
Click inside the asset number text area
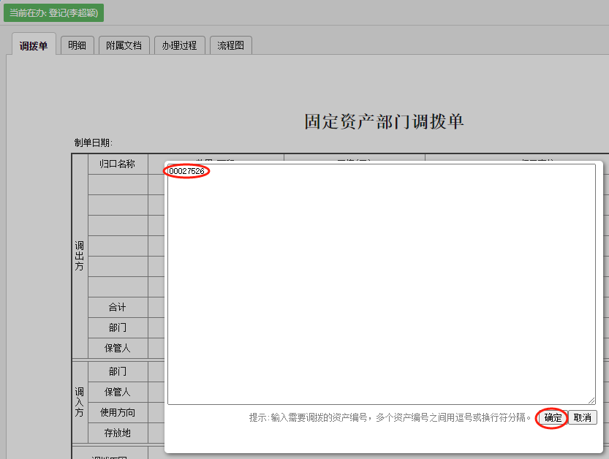[380, 292]
